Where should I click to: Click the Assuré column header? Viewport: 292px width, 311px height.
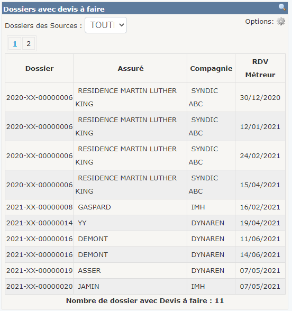click(x=131, y=68)
